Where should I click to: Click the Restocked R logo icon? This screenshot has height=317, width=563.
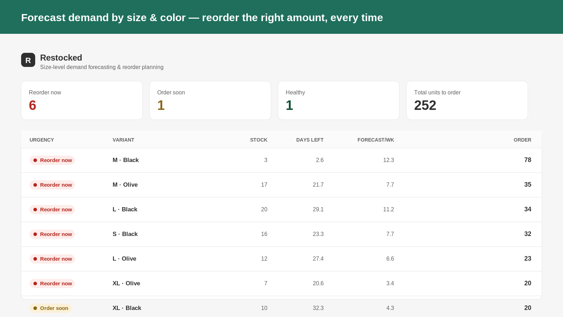tap(28, 60)
